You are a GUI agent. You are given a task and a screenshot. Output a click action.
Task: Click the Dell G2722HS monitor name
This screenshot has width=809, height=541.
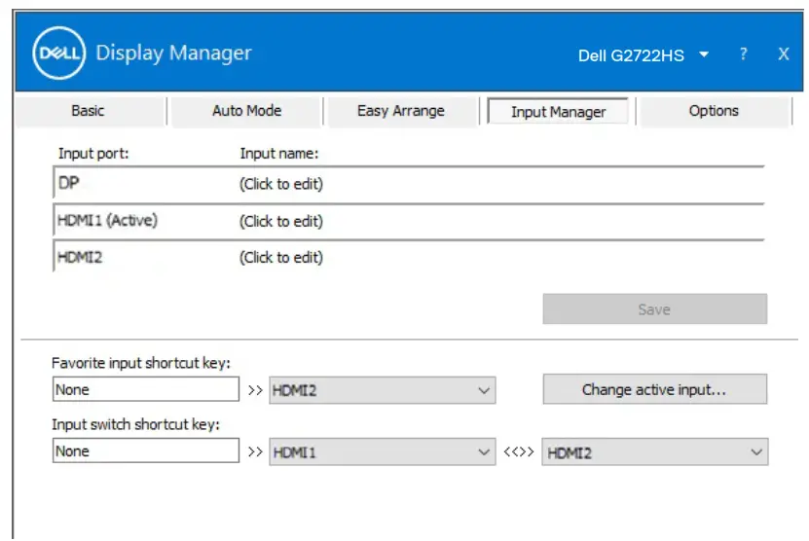[x=631, y=55]
